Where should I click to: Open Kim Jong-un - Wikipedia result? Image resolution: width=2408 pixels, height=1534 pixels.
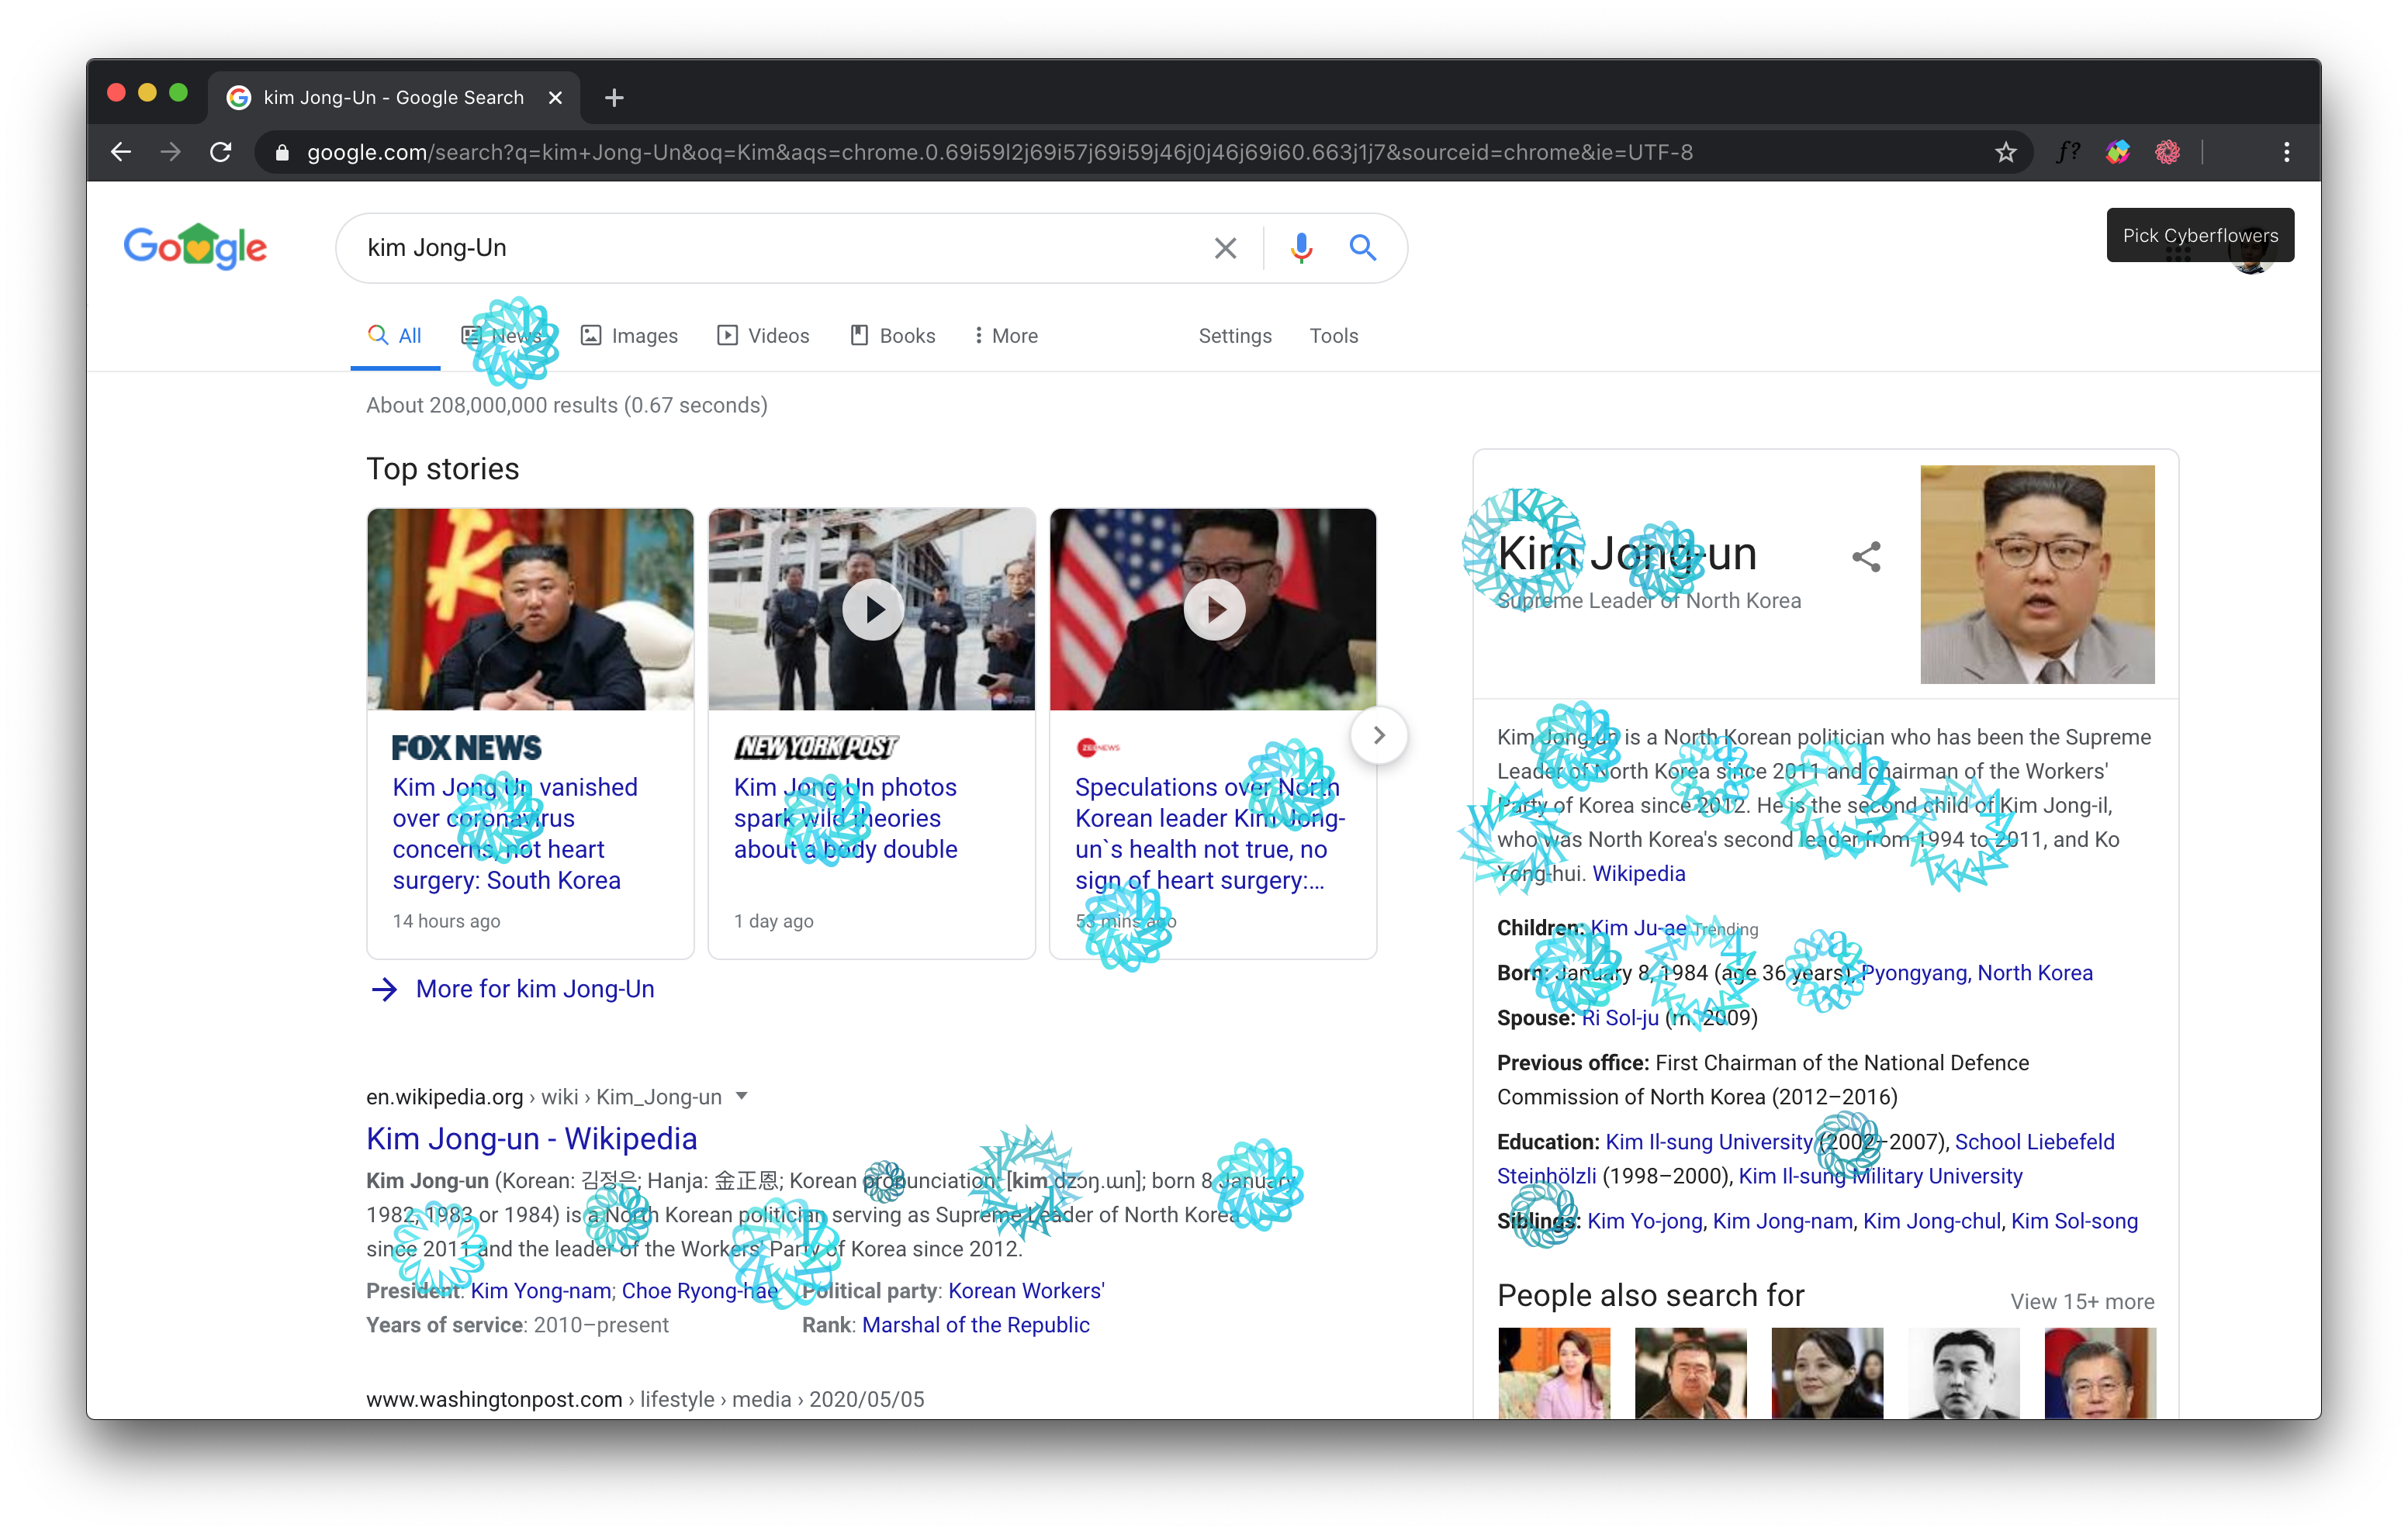click(x=531, y=1138)
